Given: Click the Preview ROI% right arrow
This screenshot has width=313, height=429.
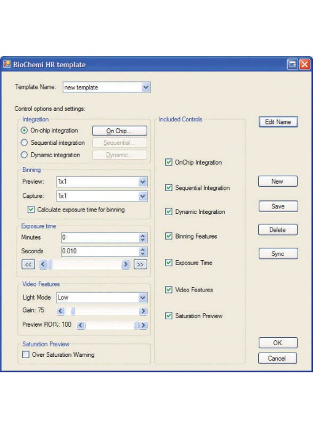Looking at the screenshot, I should pyautogui.click(x=143, y=325).
